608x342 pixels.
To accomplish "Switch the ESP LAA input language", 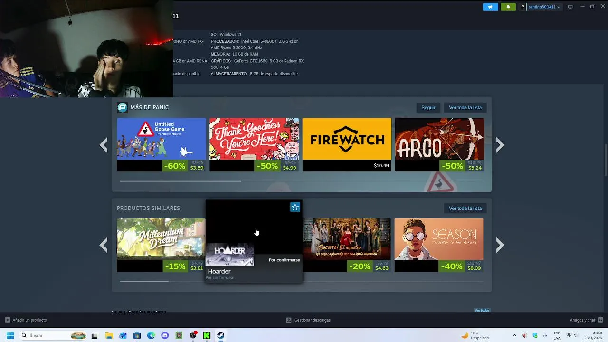I will click(x=557, y=335).
